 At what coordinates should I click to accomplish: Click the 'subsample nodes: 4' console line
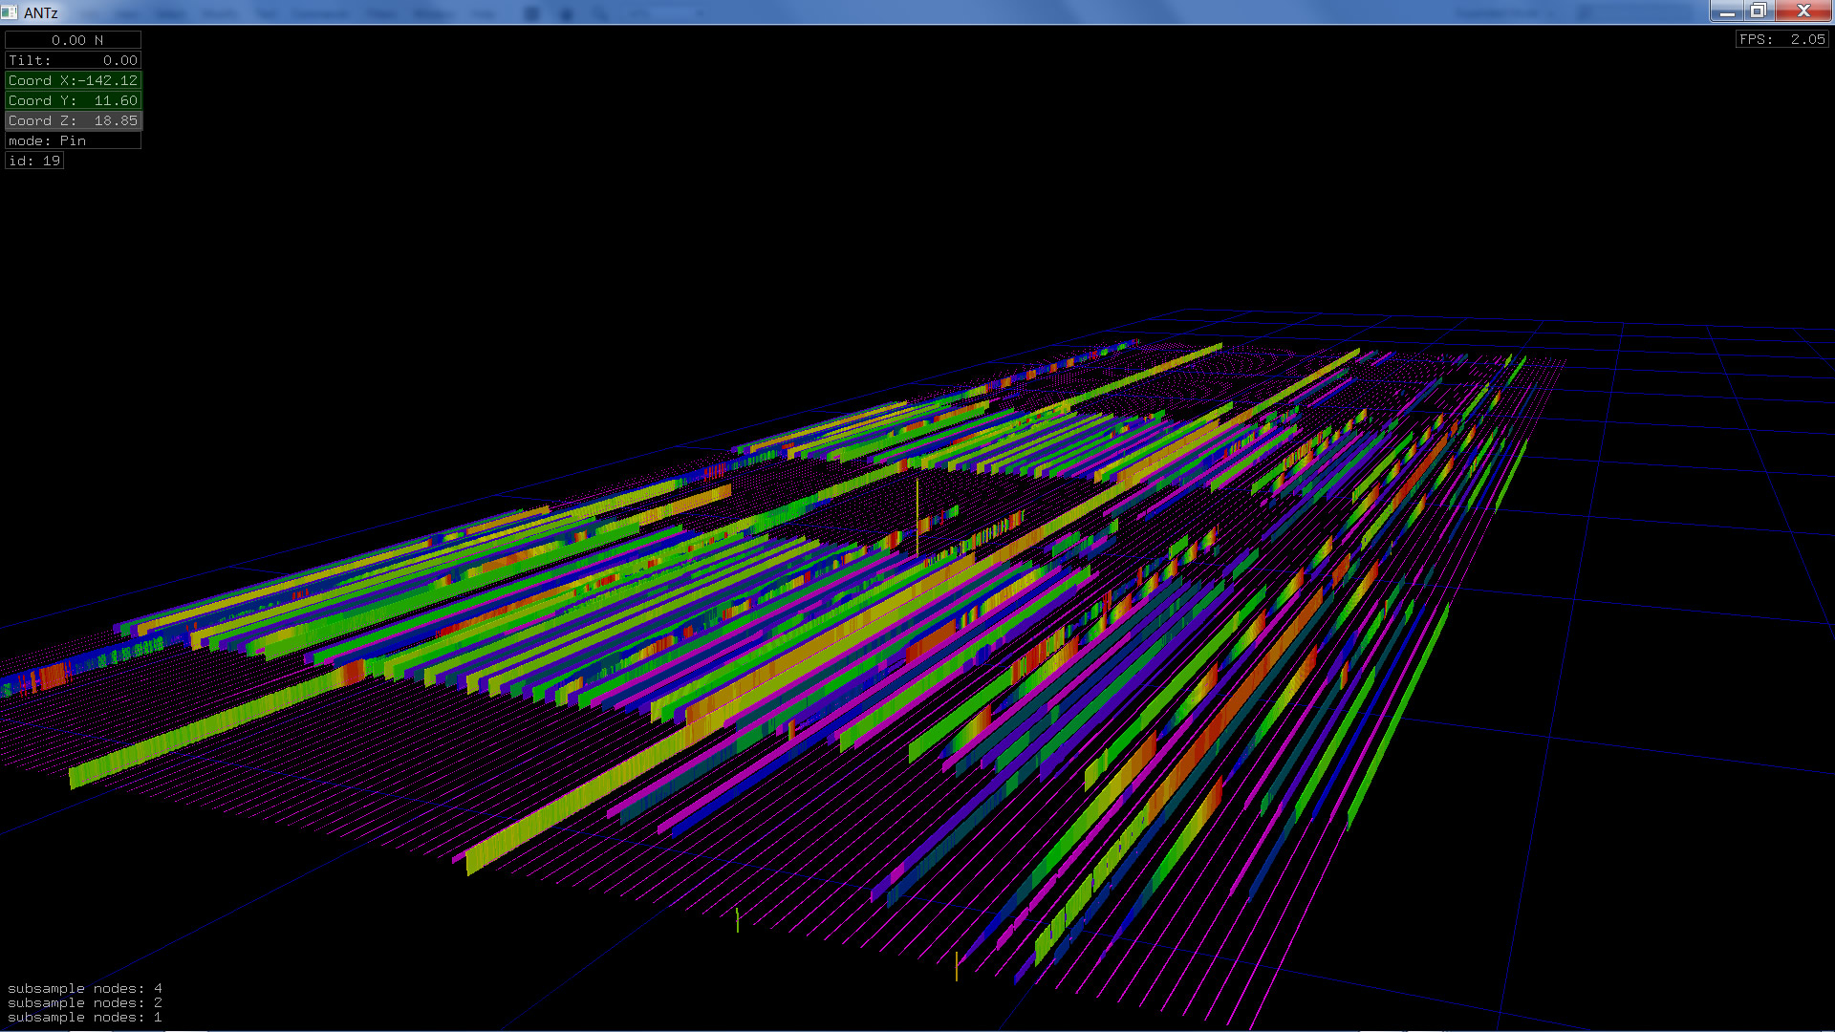85,988
